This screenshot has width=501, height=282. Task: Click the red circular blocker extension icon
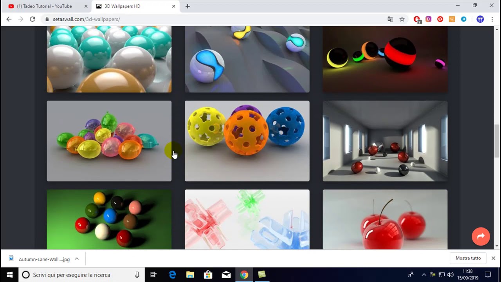[x=440, y=19]
